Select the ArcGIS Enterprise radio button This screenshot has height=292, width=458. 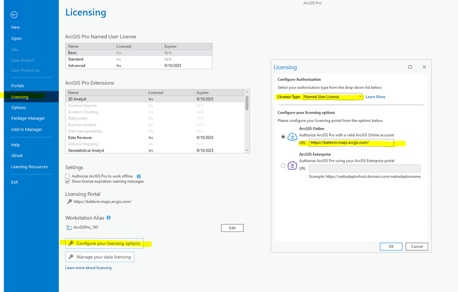coord(283,165)
